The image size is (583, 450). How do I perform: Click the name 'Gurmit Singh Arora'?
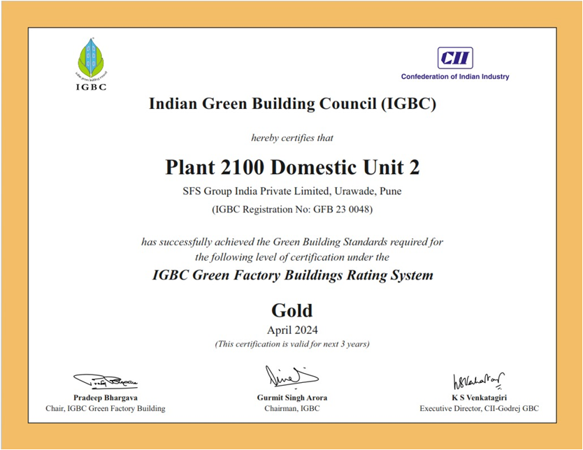292,398
